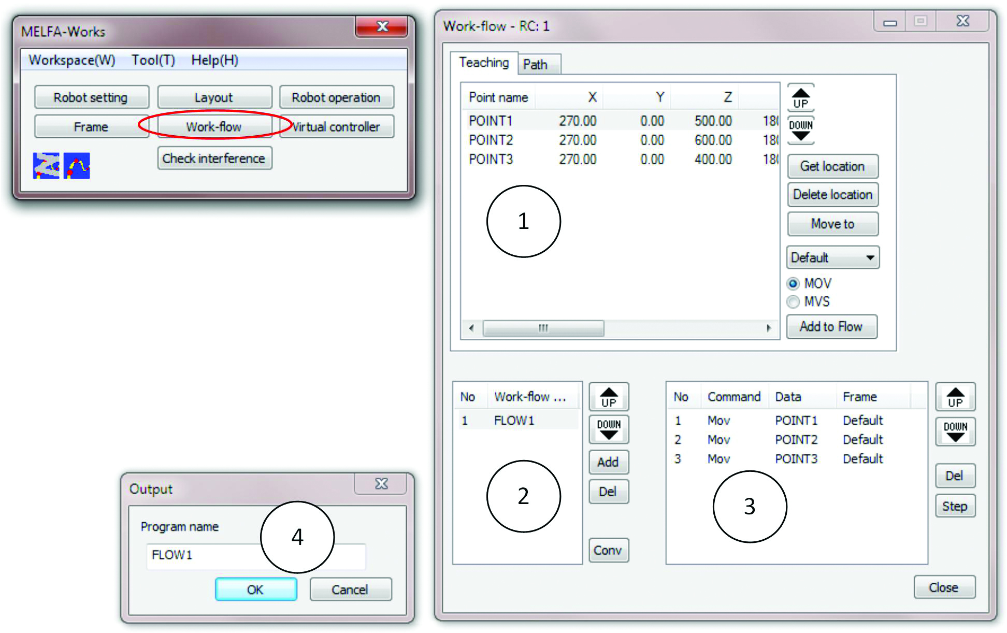Click the second blue path icon in MELFA-Works

[77, 166]
